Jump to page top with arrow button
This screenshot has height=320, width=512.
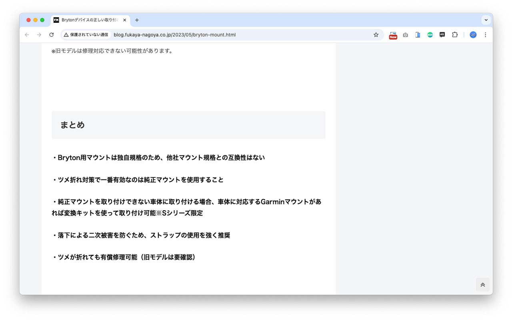coord(483,285)
